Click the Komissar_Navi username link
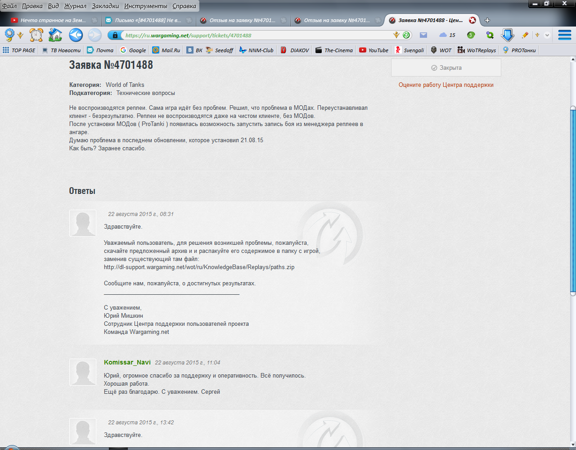This screenshot has height=450, width=576. click(127, 362)
